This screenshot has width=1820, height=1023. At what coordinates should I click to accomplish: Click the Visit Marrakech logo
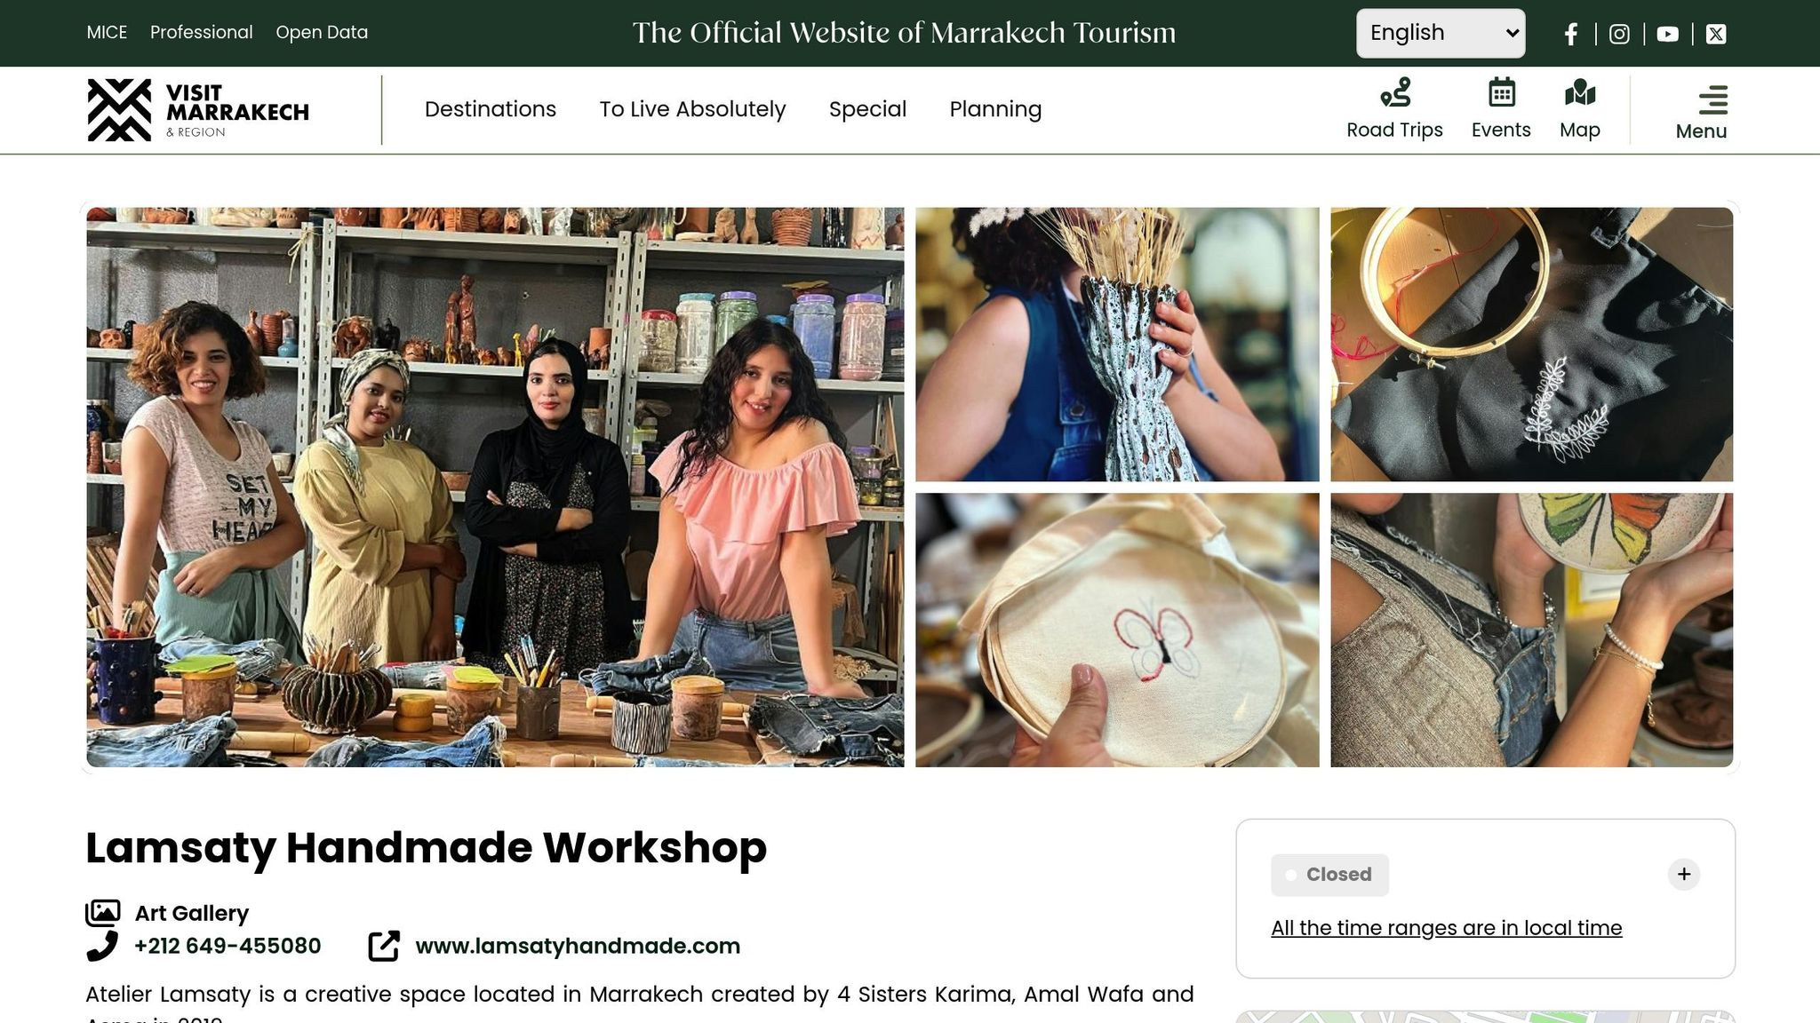tap(198, 110)
